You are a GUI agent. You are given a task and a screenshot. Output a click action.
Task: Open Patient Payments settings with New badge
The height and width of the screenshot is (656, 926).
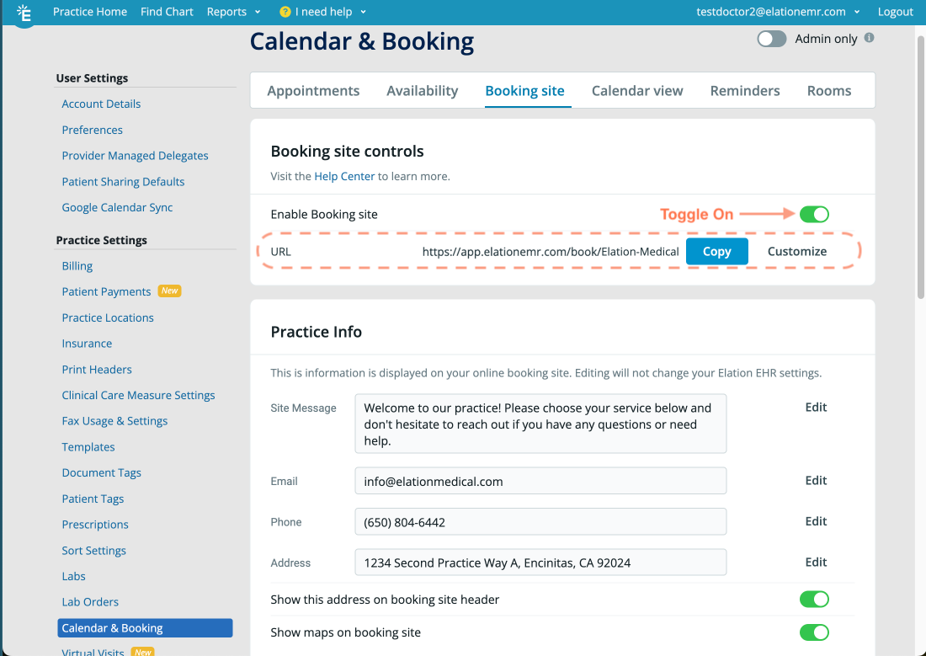pos(106,291)
